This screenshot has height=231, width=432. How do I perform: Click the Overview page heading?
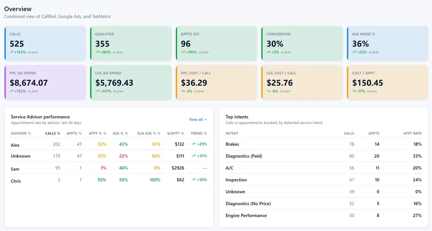tap(18, 9)
